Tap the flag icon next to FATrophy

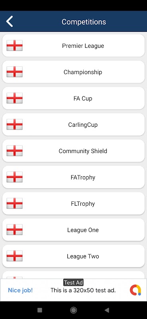click(x=14, y=177)
